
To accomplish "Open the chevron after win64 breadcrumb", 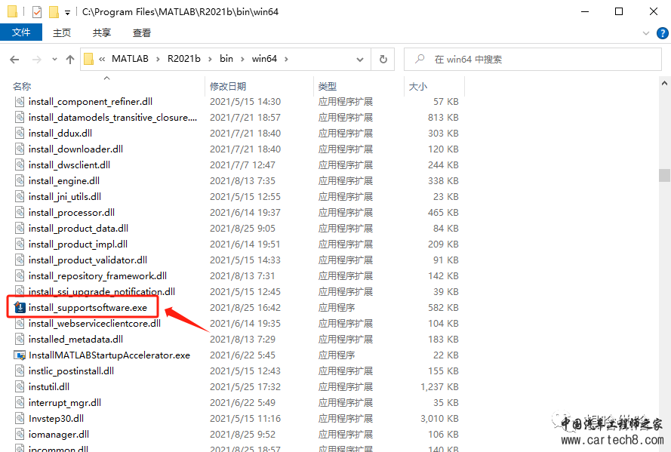I will point(286,59).
